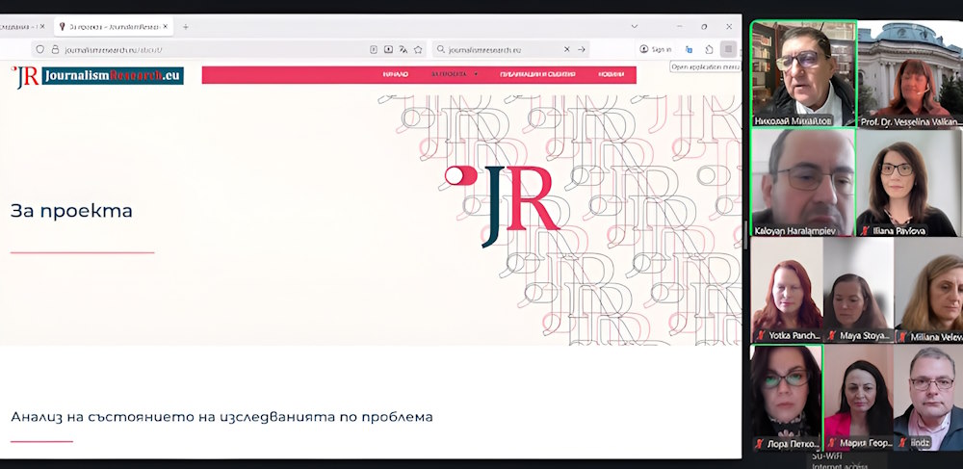Image resolution: width=963 pixels, height=469 pixels.
Task: Open the Firefox application menu
Action: pyautogui.click(x=728, y=49)
